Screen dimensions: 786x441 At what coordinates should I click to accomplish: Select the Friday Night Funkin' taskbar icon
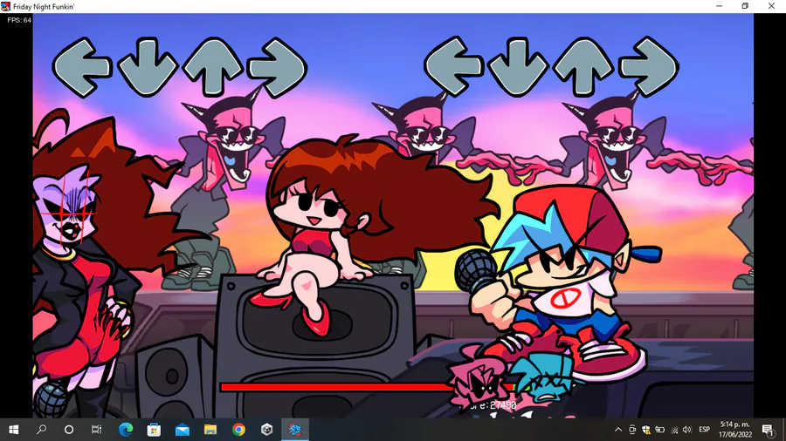click(x=295, y=430)
